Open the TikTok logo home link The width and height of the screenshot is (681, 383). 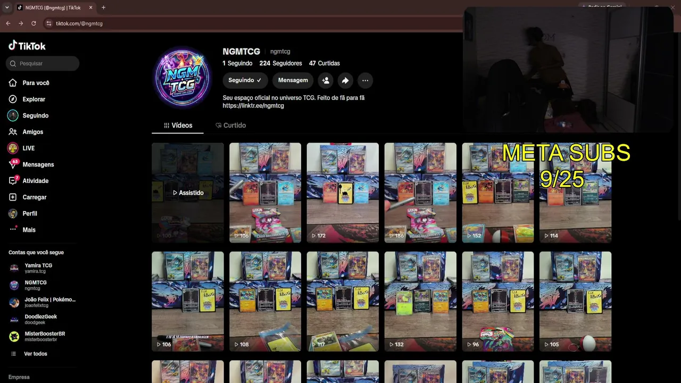pyautogui.click(x=27, y=46)
